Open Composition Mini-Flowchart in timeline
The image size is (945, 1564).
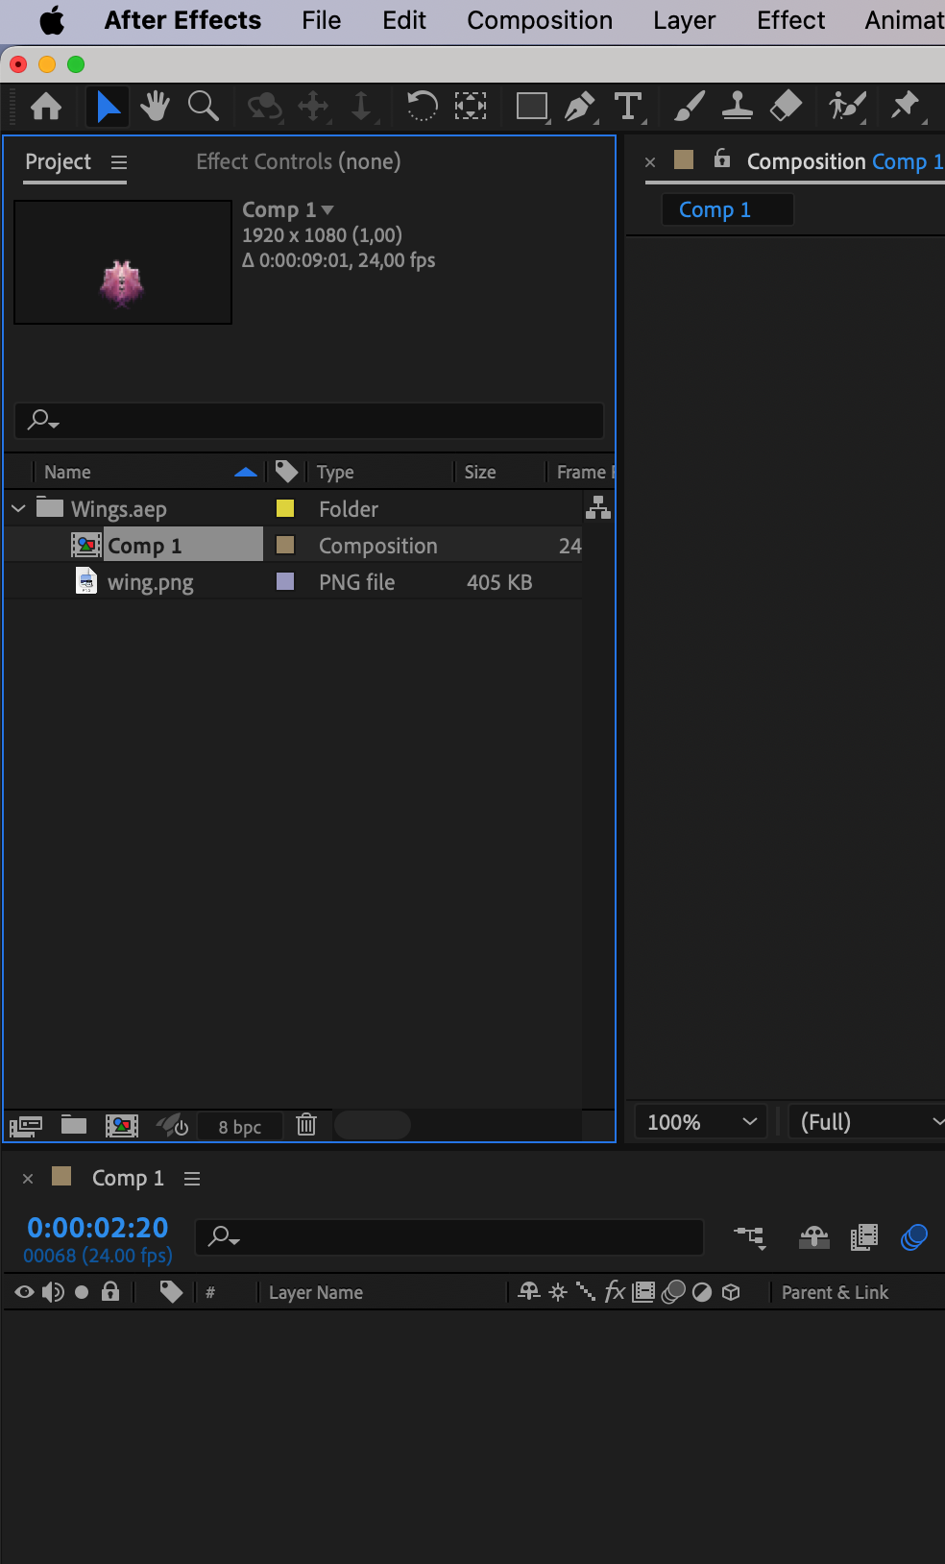pos(750,1237)
